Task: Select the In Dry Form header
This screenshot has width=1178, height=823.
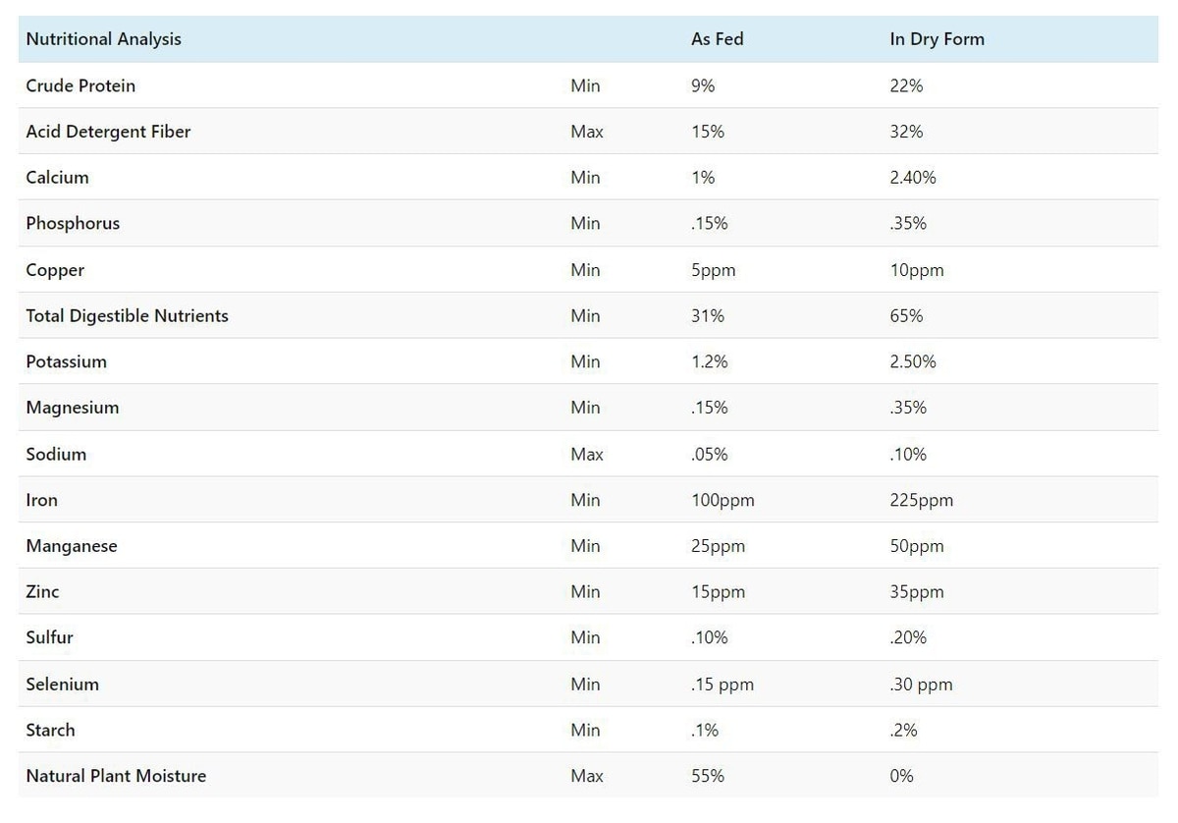Action: (937, 39)
